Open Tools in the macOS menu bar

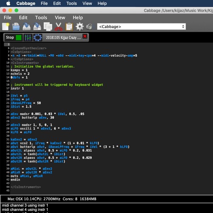[x=72, y=3]
